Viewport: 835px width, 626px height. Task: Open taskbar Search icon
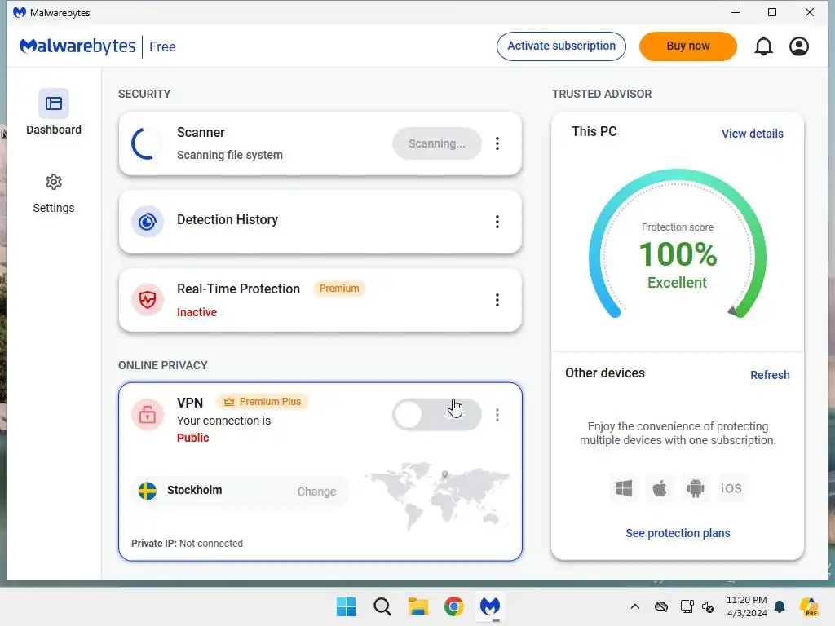382,606
